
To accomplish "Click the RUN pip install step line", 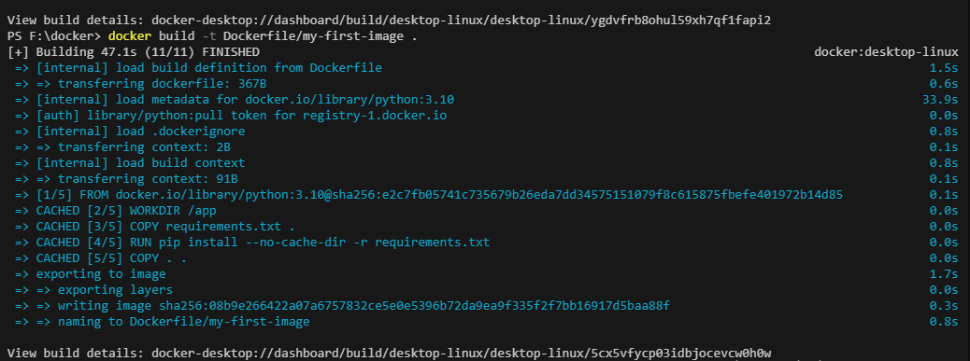I will 251,243.
